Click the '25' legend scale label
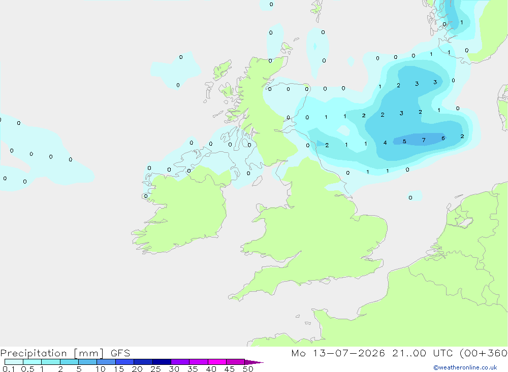The height and width of the screenshot is (372, 508). point(155,369)
